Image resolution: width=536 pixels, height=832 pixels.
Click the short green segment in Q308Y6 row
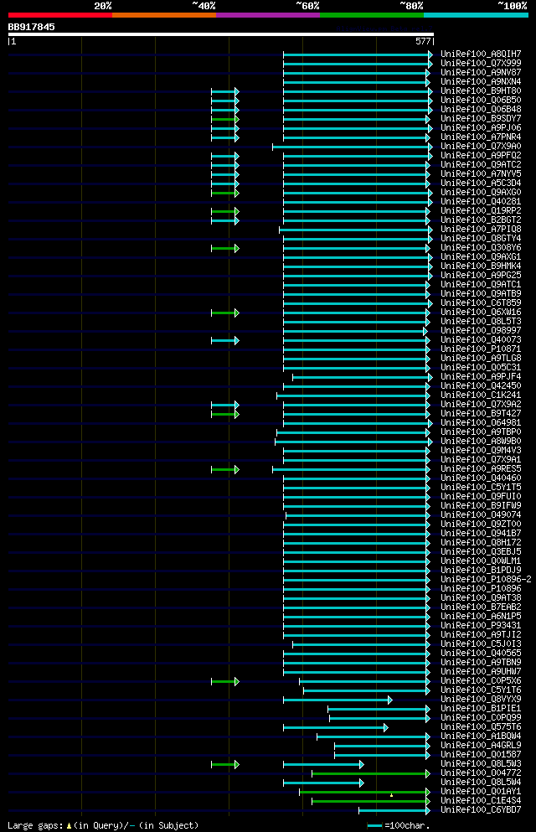tap(225, 248)
